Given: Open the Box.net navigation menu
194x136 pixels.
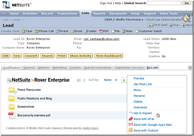Looking at the screenshot, I should point(47,13).
